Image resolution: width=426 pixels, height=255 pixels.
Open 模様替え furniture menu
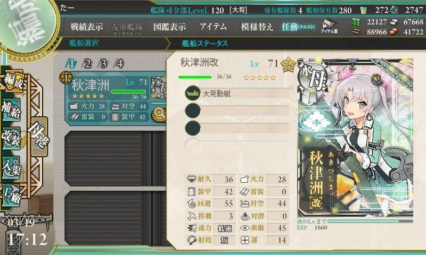coord(257,27)
